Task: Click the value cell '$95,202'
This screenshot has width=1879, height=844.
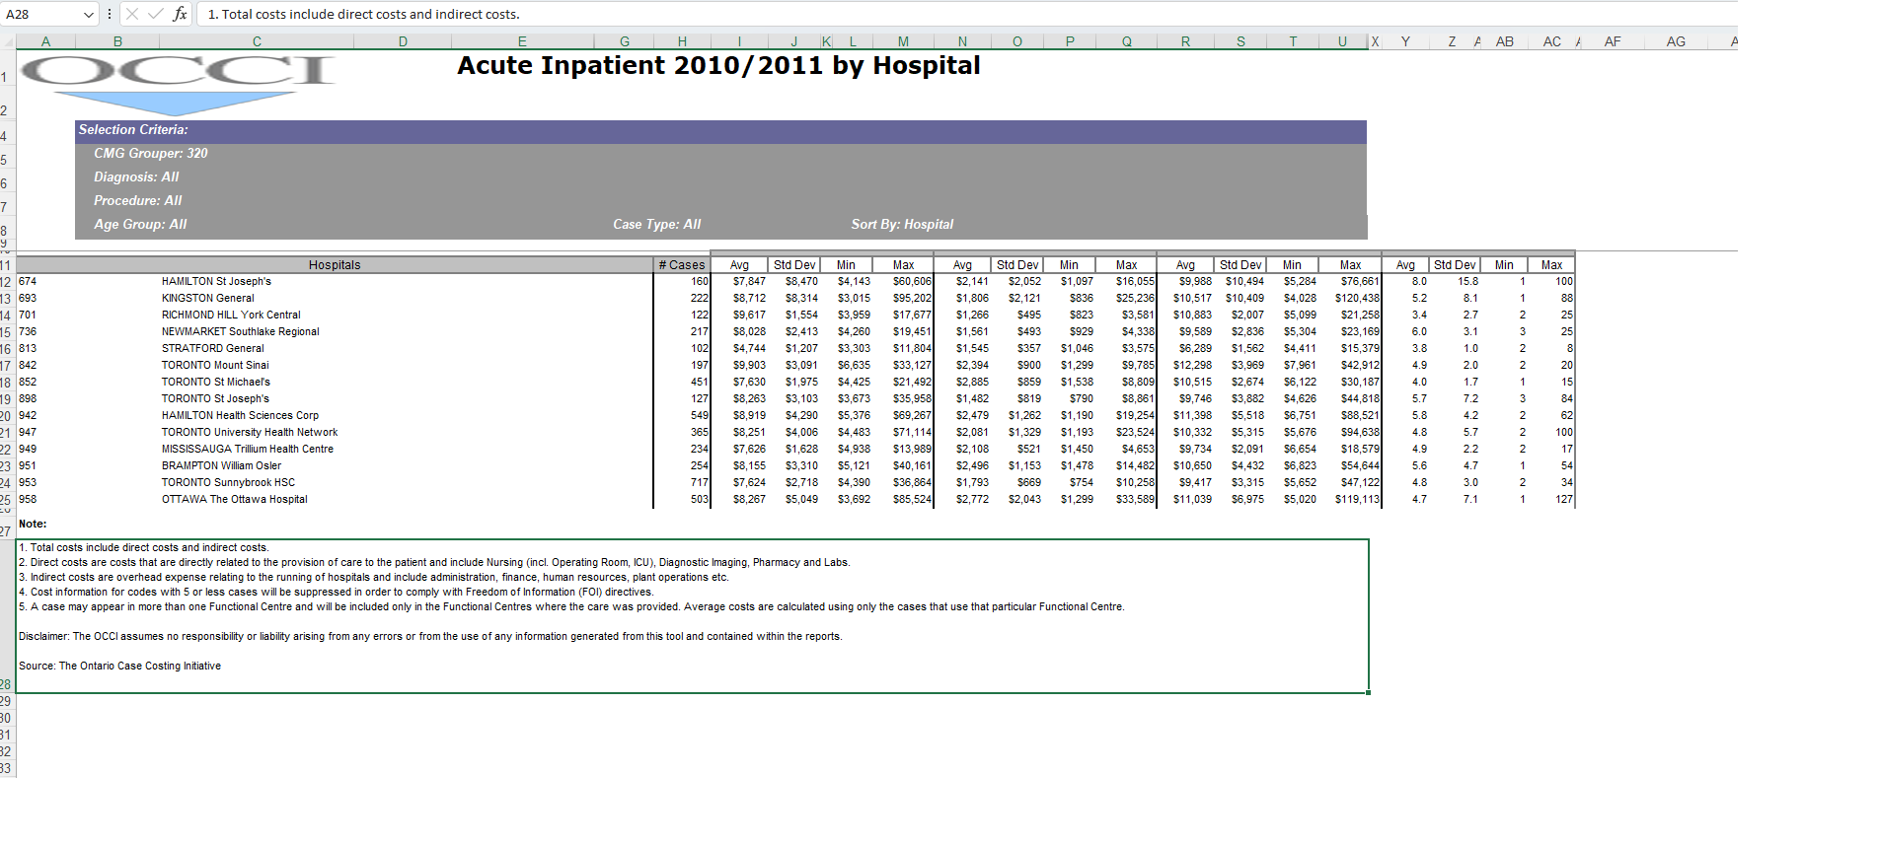Action: (912, 299)
